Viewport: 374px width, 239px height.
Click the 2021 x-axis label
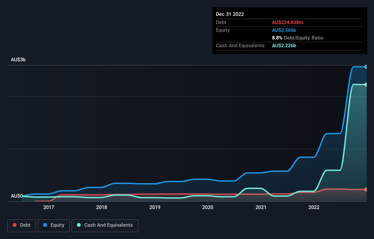pyautogui.click(x=261, y=207)
